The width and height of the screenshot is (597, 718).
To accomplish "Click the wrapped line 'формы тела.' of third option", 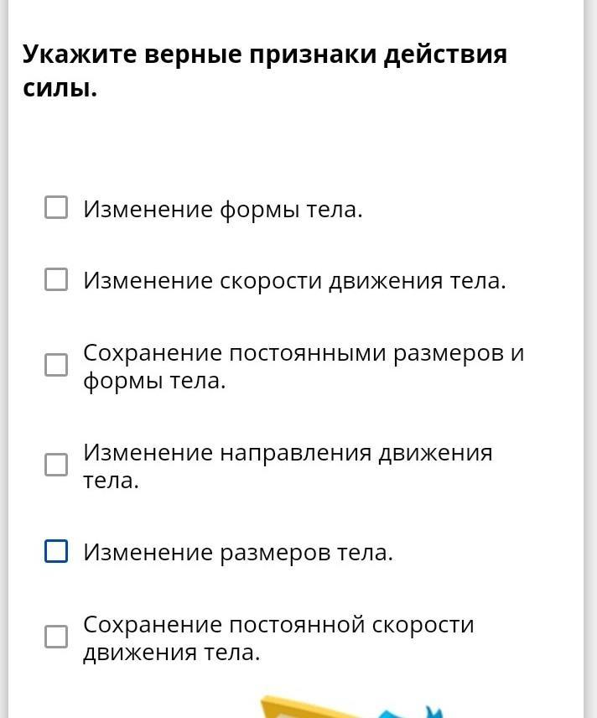I will click(x=154, y=381).
